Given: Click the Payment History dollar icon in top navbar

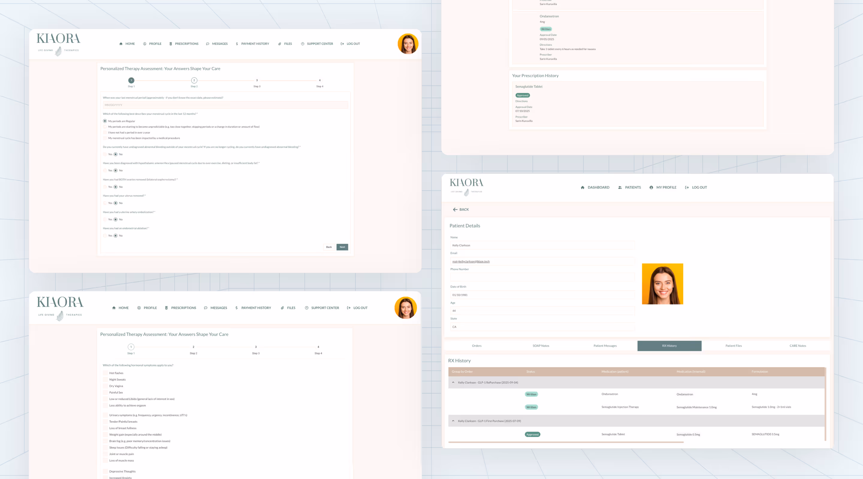Looking at the screenshot, I should coord(236,44).
